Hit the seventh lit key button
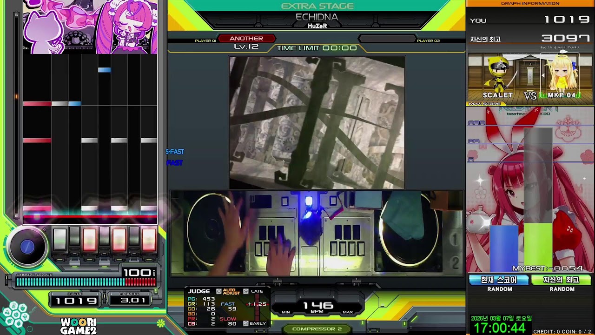The height and width of the screenshot is (335, 595). tap(149, 240)
